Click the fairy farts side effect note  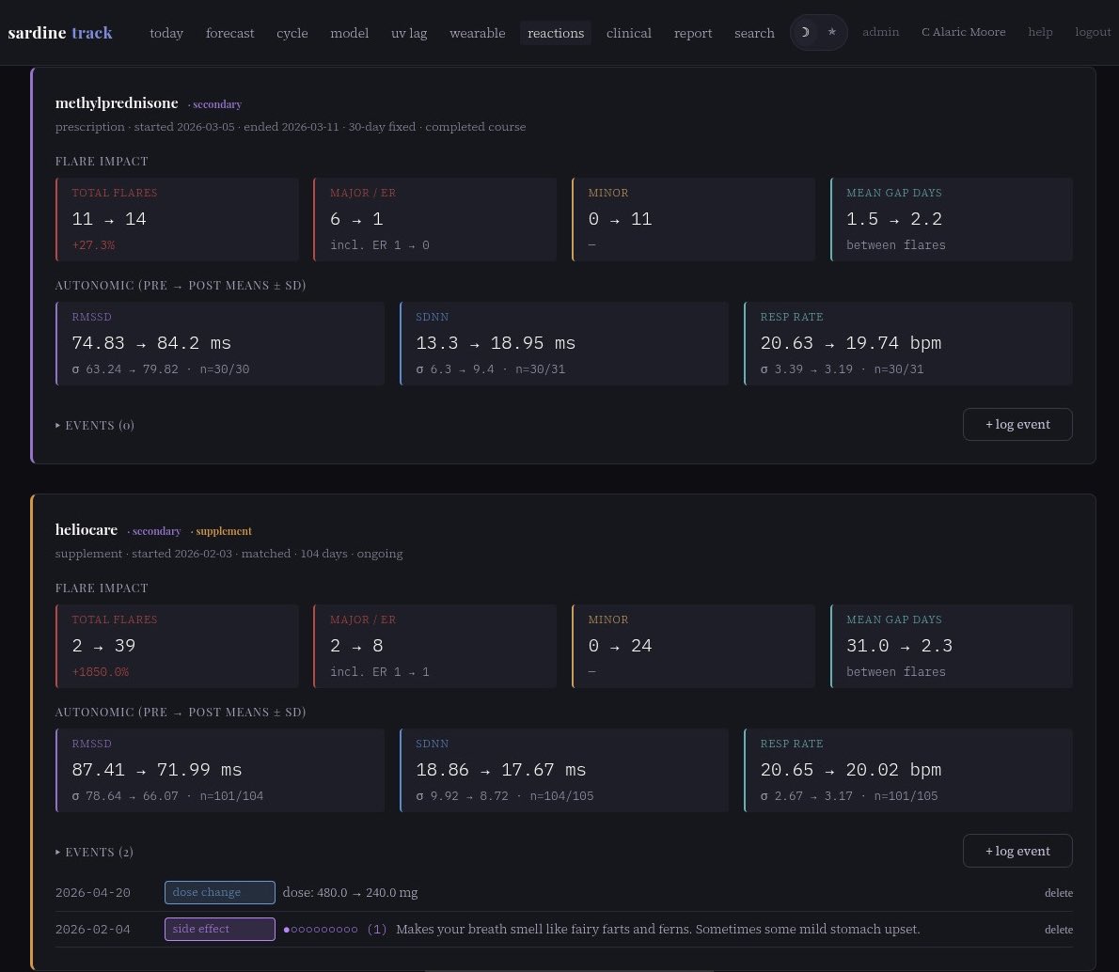(x=658, y=929)
